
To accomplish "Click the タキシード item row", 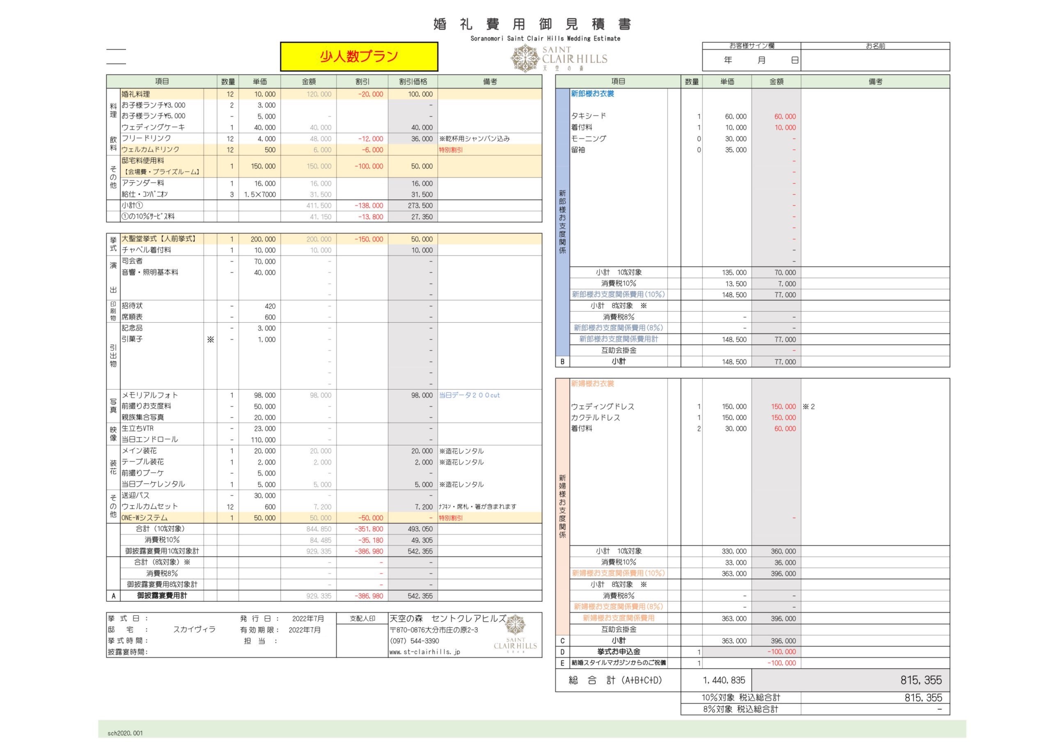I will [589, 116].
